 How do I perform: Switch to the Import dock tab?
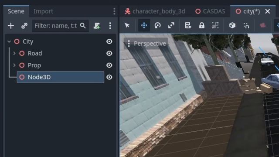tap(43, 11)
